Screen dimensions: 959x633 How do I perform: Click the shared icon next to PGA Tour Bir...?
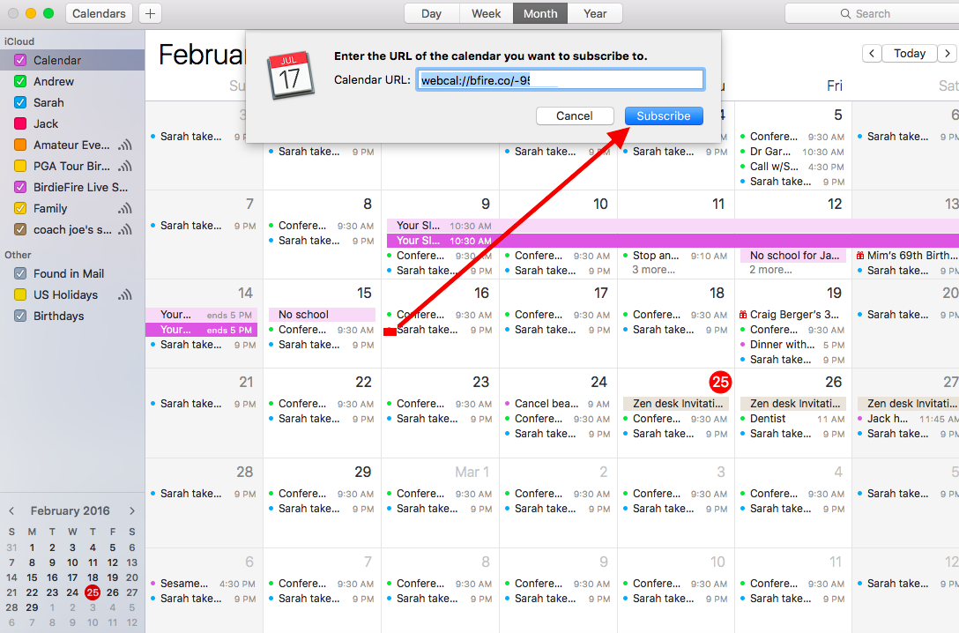pos(125,166)
